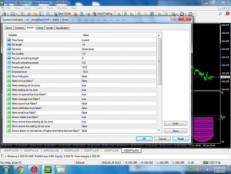Switch chart to candlesticks style

(125, 14)
